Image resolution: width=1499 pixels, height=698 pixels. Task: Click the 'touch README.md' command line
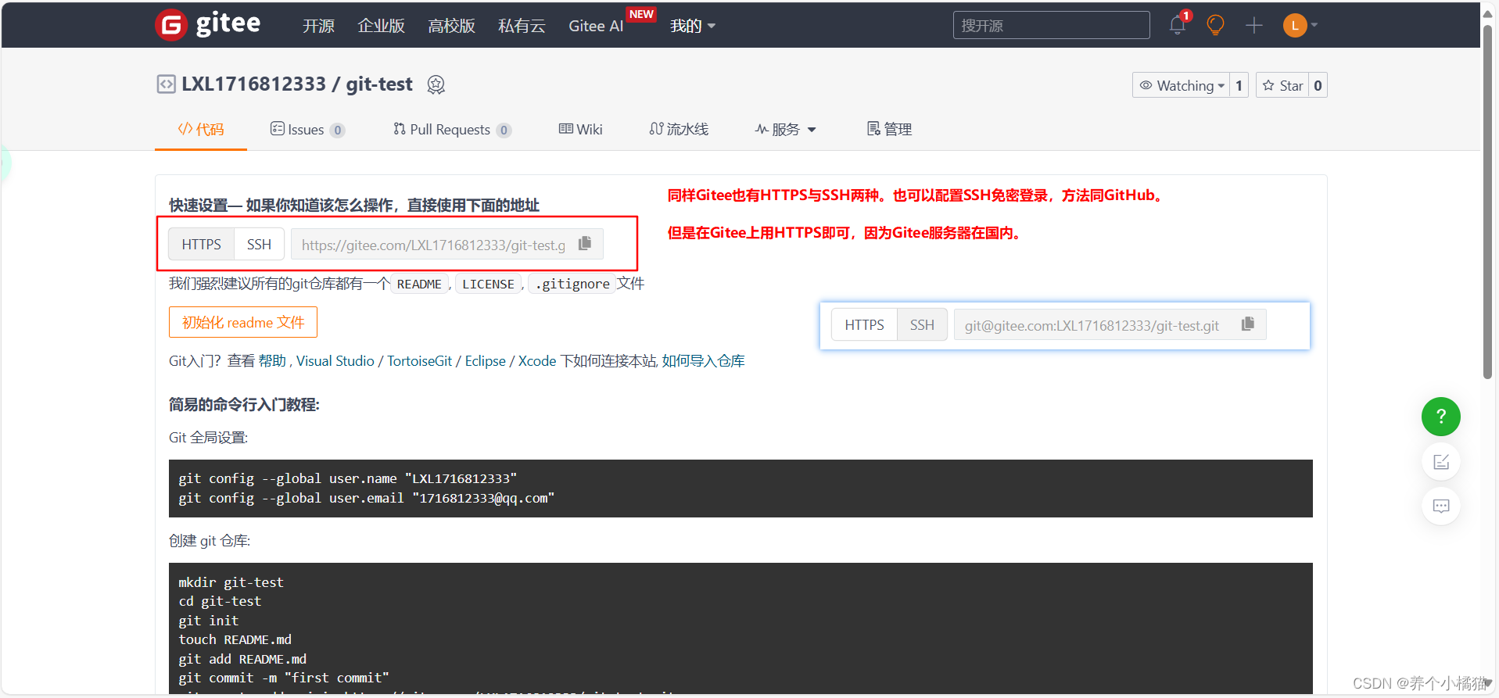pos(235,639)
